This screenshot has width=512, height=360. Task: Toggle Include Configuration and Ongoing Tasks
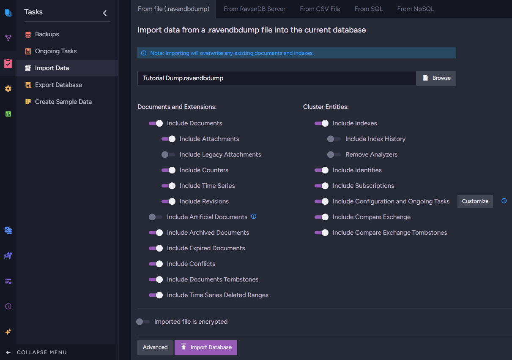click(321, 201)
